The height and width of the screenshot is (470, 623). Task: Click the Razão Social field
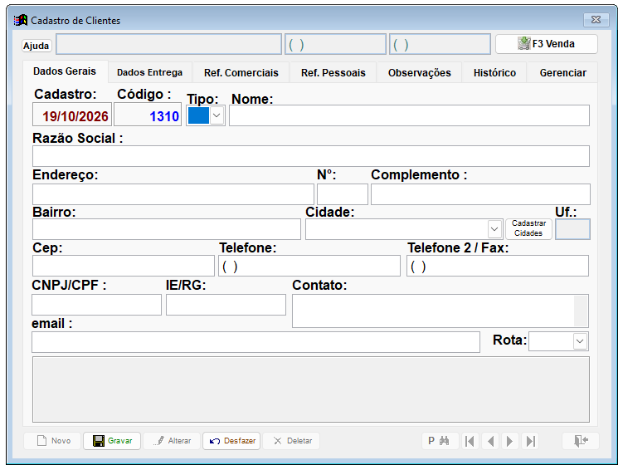coord(311,156)
